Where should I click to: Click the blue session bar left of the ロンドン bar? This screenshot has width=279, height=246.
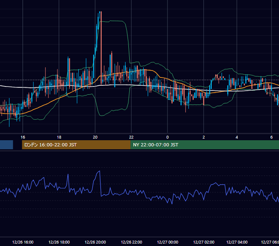pos(7,145)
